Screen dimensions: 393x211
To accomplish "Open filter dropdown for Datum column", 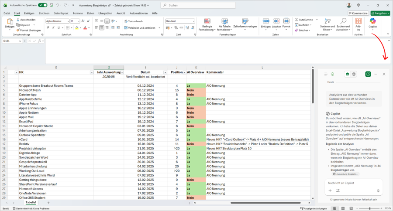I will 165,72.
